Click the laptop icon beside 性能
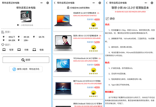This screenshot has width=156, height=107. pyautogui.click(x=34, y=50)
